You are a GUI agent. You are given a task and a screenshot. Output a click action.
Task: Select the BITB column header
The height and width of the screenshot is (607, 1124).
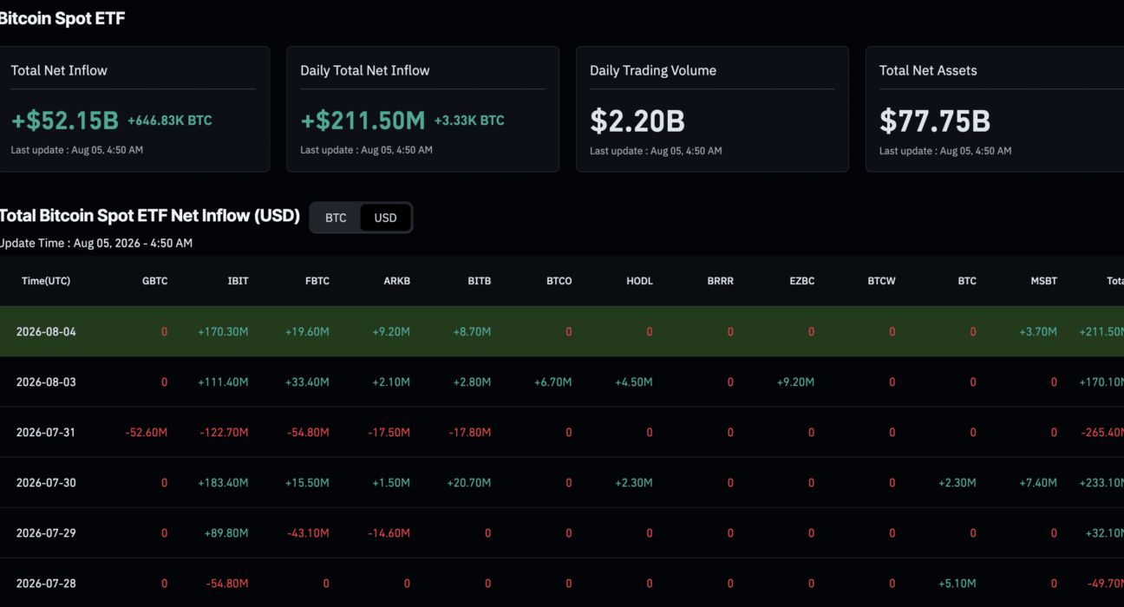tap(479, 281)
